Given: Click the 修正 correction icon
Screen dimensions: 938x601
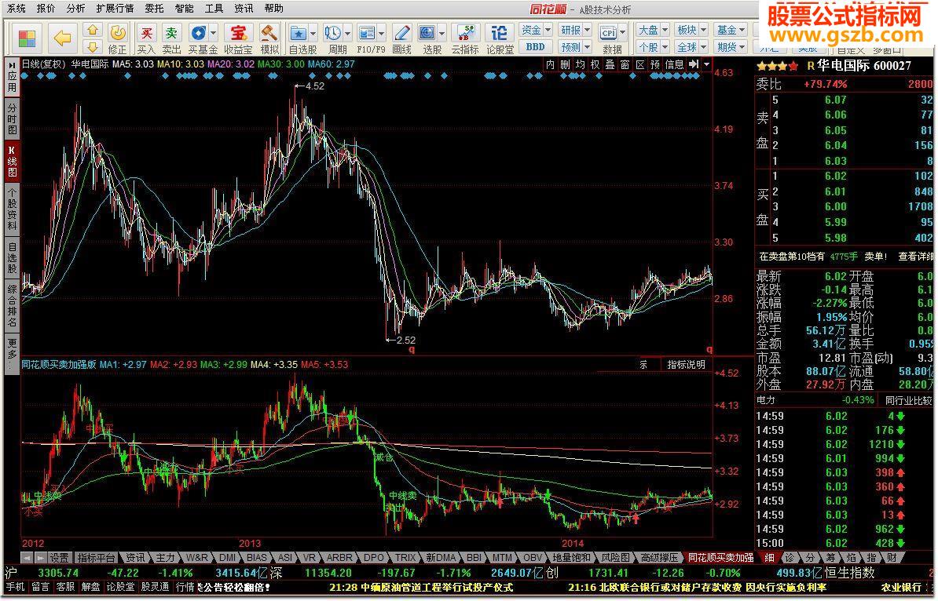Looking at the screenshot, I should pos(118,38).
